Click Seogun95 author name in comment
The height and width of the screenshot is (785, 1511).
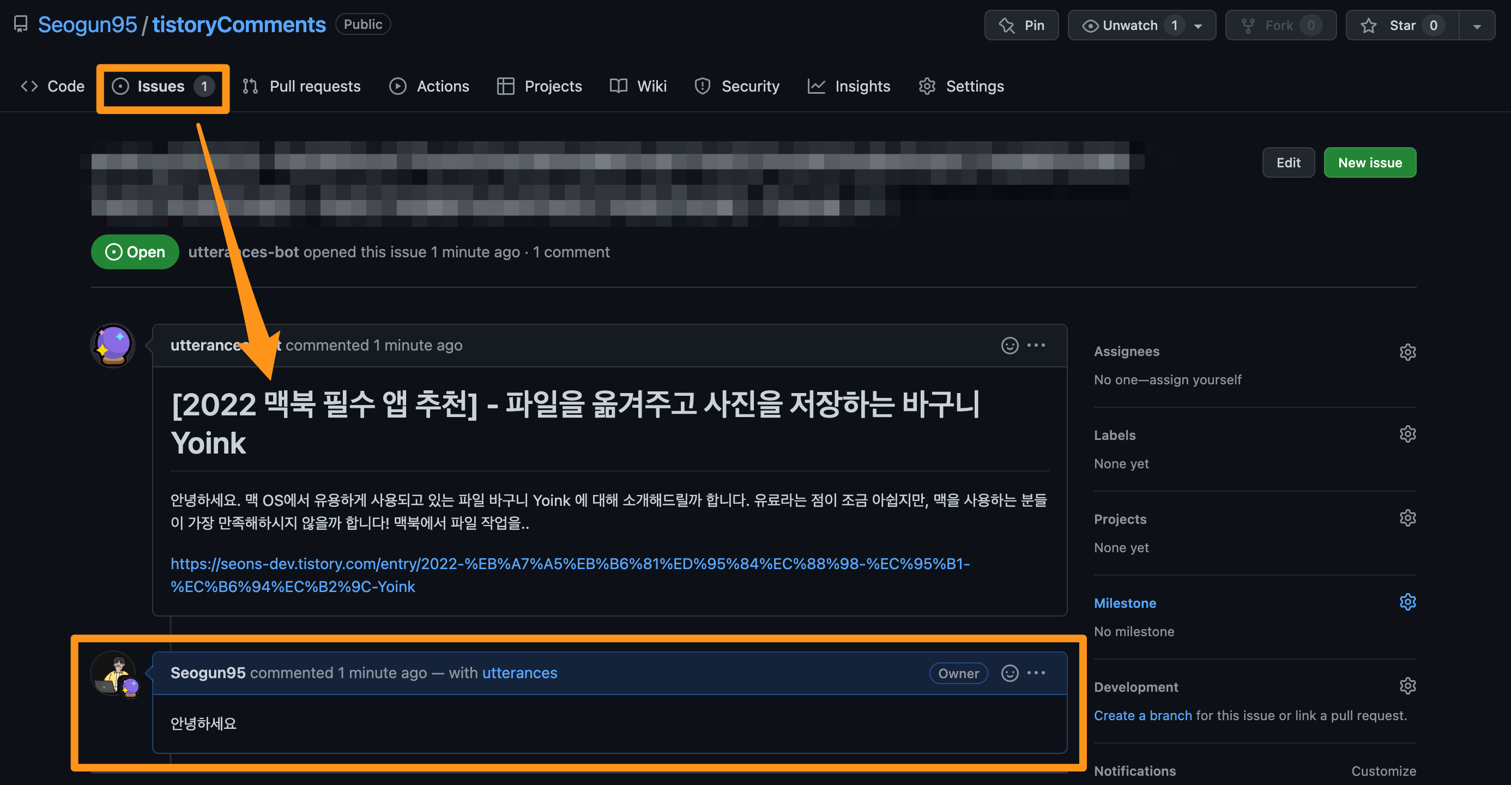208,672
